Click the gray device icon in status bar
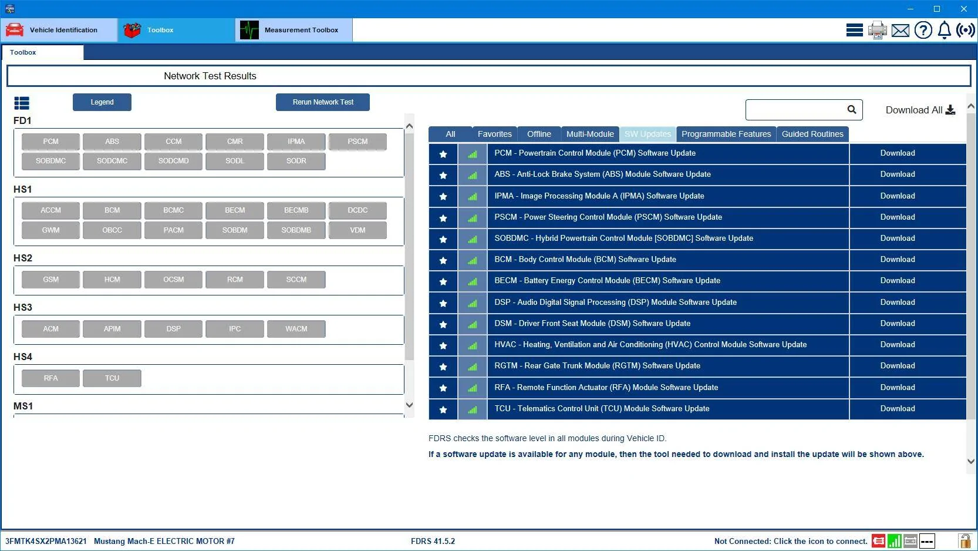Screen dimensions: 978x551 tap(910, 541)
